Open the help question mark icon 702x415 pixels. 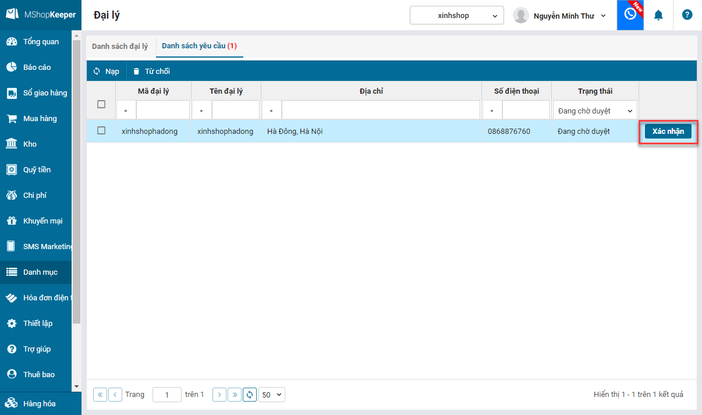(687, 15)
